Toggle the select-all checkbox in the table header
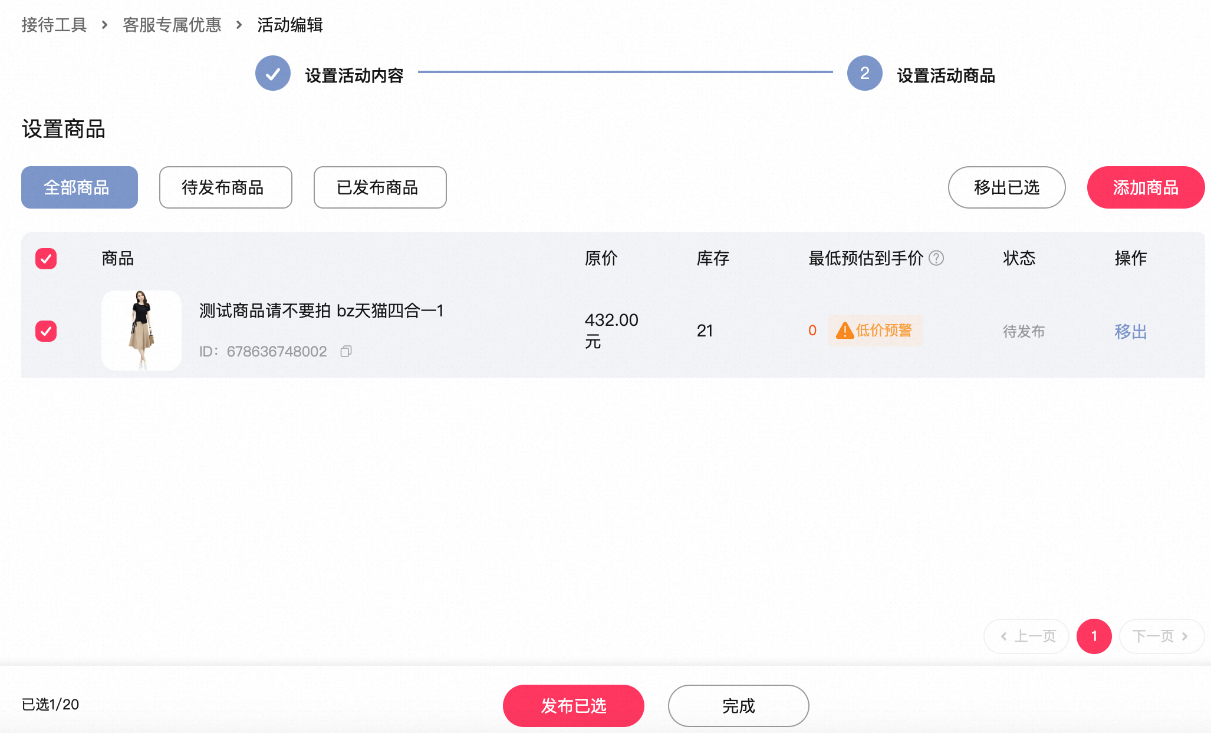1211x733 pixels. [x=46, y=259]
